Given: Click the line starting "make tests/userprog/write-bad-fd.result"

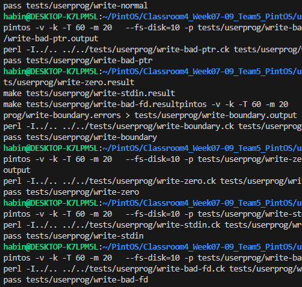Looking at the screenshot, I should (146, 104).
